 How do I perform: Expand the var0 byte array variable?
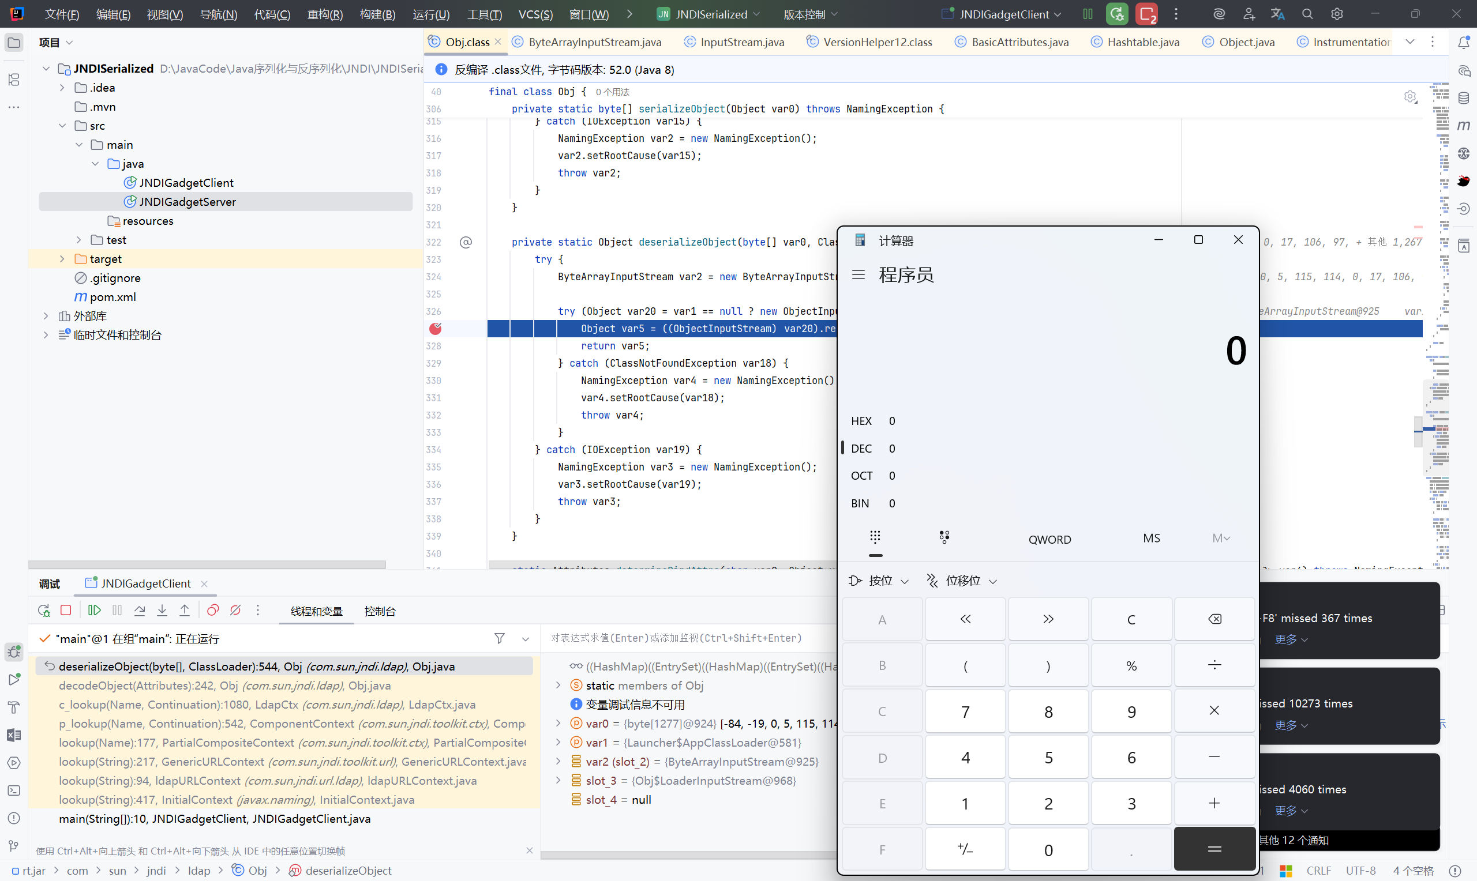click(558, 724)
